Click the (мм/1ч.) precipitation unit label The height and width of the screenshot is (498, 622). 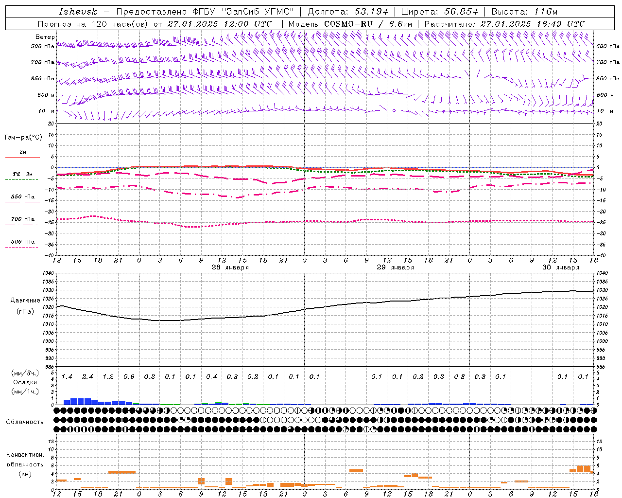25,391
